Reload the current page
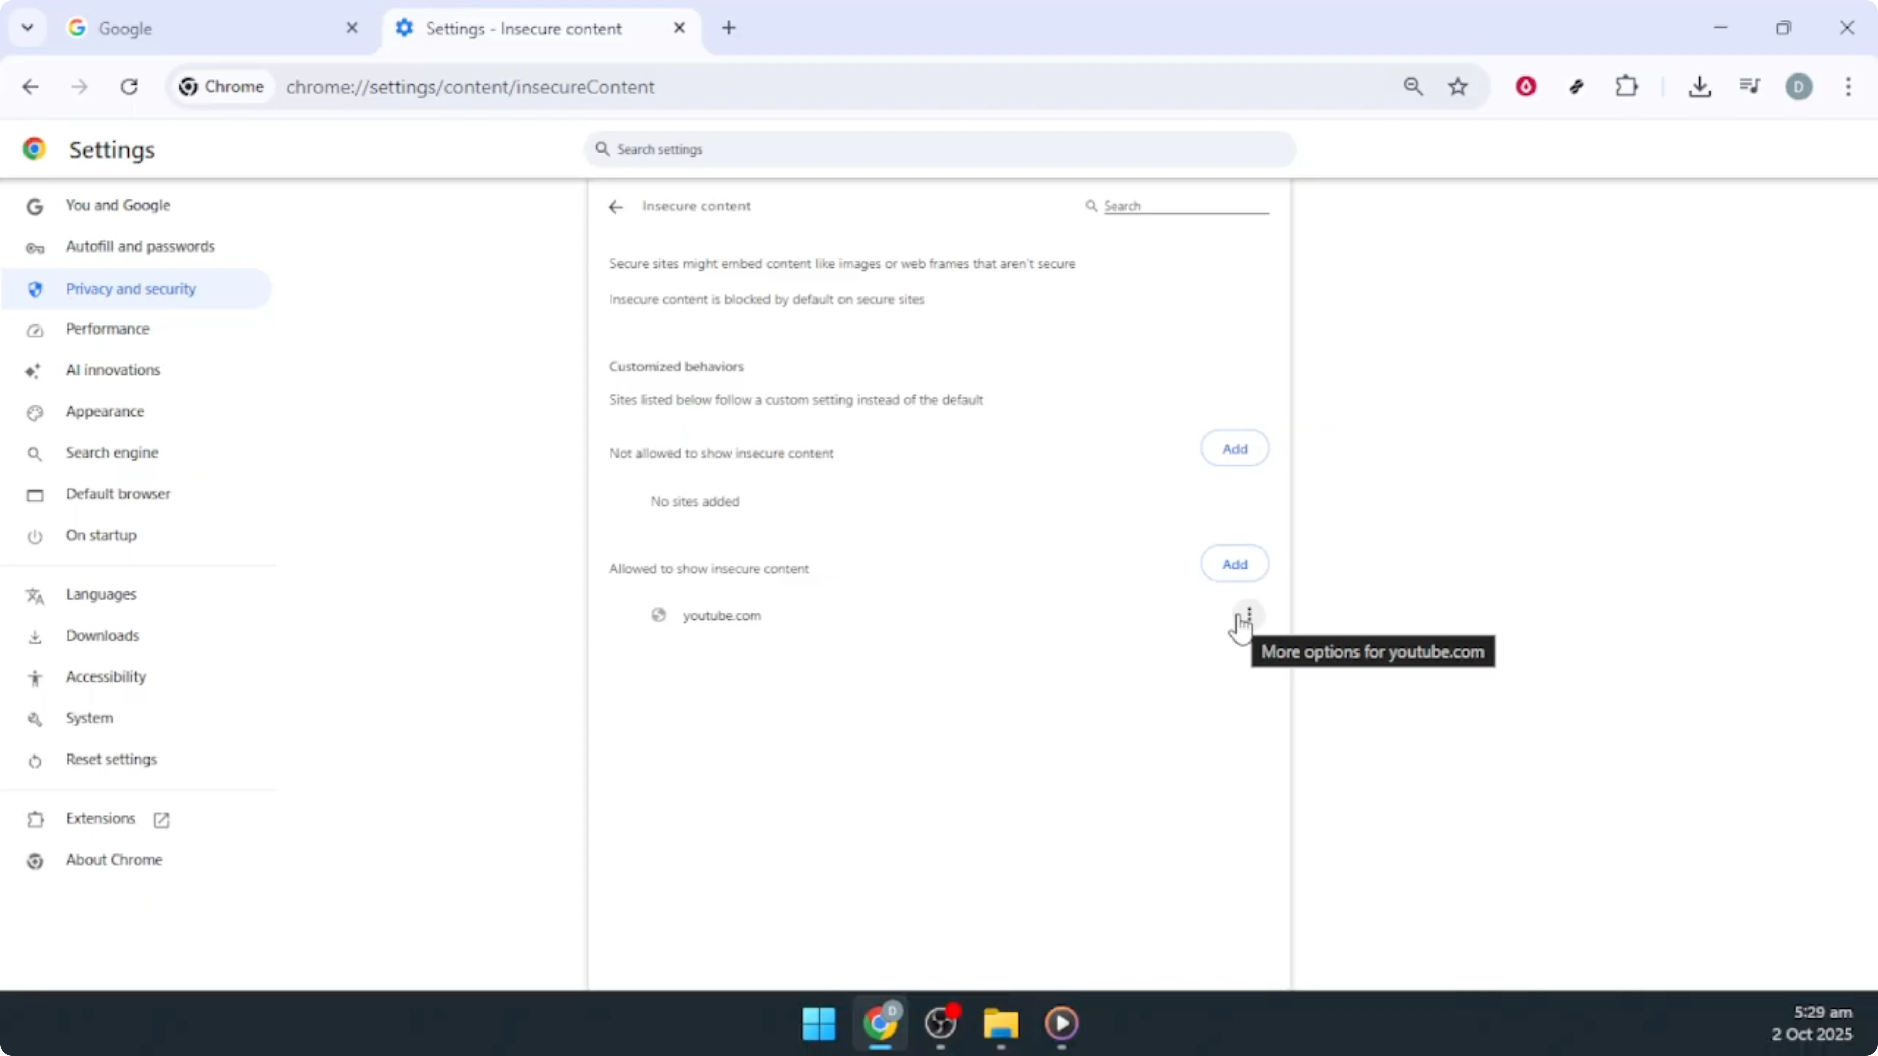This screenshot has width=1878, height=1056. [129, 87]
